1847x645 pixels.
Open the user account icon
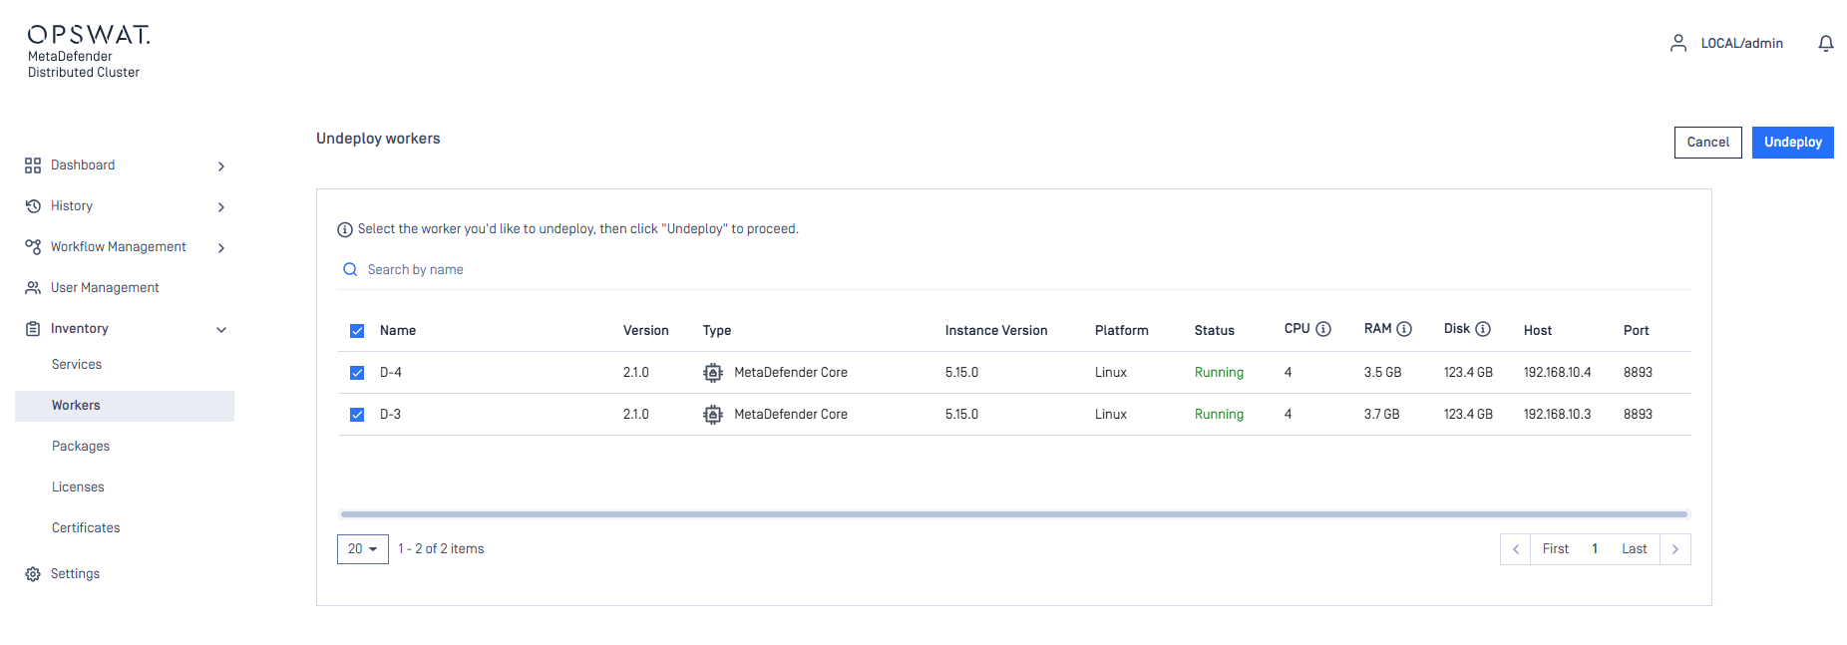1678,43
